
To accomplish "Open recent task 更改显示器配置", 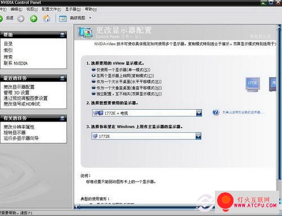I will point(19,87).
